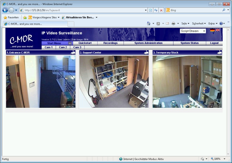This screenshot has height=163, width=232.
Task: Click the browser Back arrow button
Action: click(5, 10)
